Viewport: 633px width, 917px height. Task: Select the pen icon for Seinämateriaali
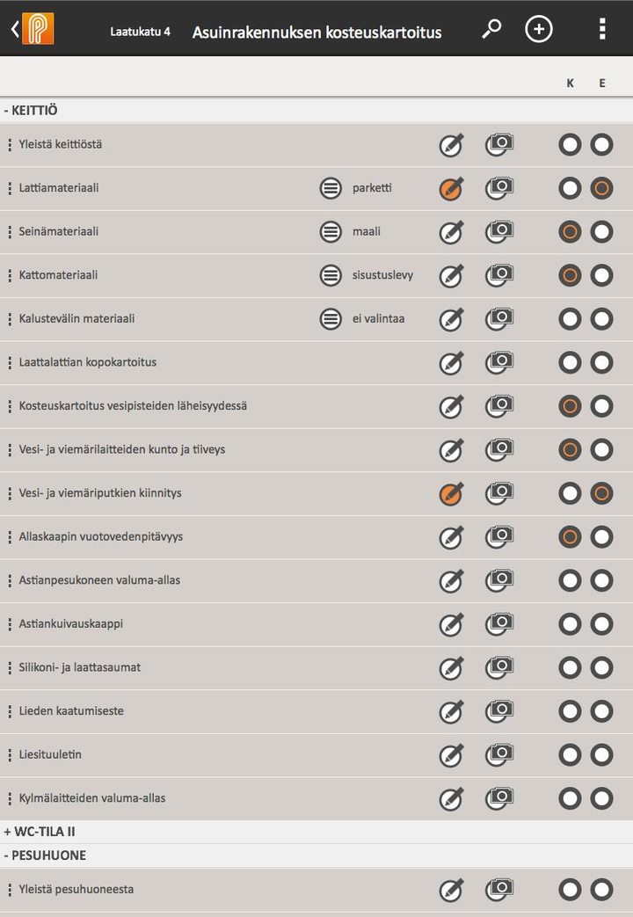451,231
